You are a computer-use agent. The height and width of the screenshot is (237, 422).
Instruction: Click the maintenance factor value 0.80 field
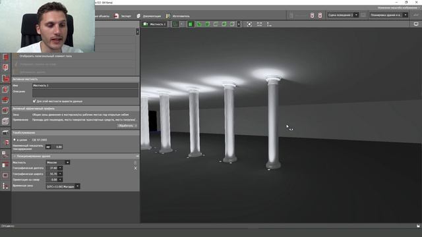coord(57,147)
